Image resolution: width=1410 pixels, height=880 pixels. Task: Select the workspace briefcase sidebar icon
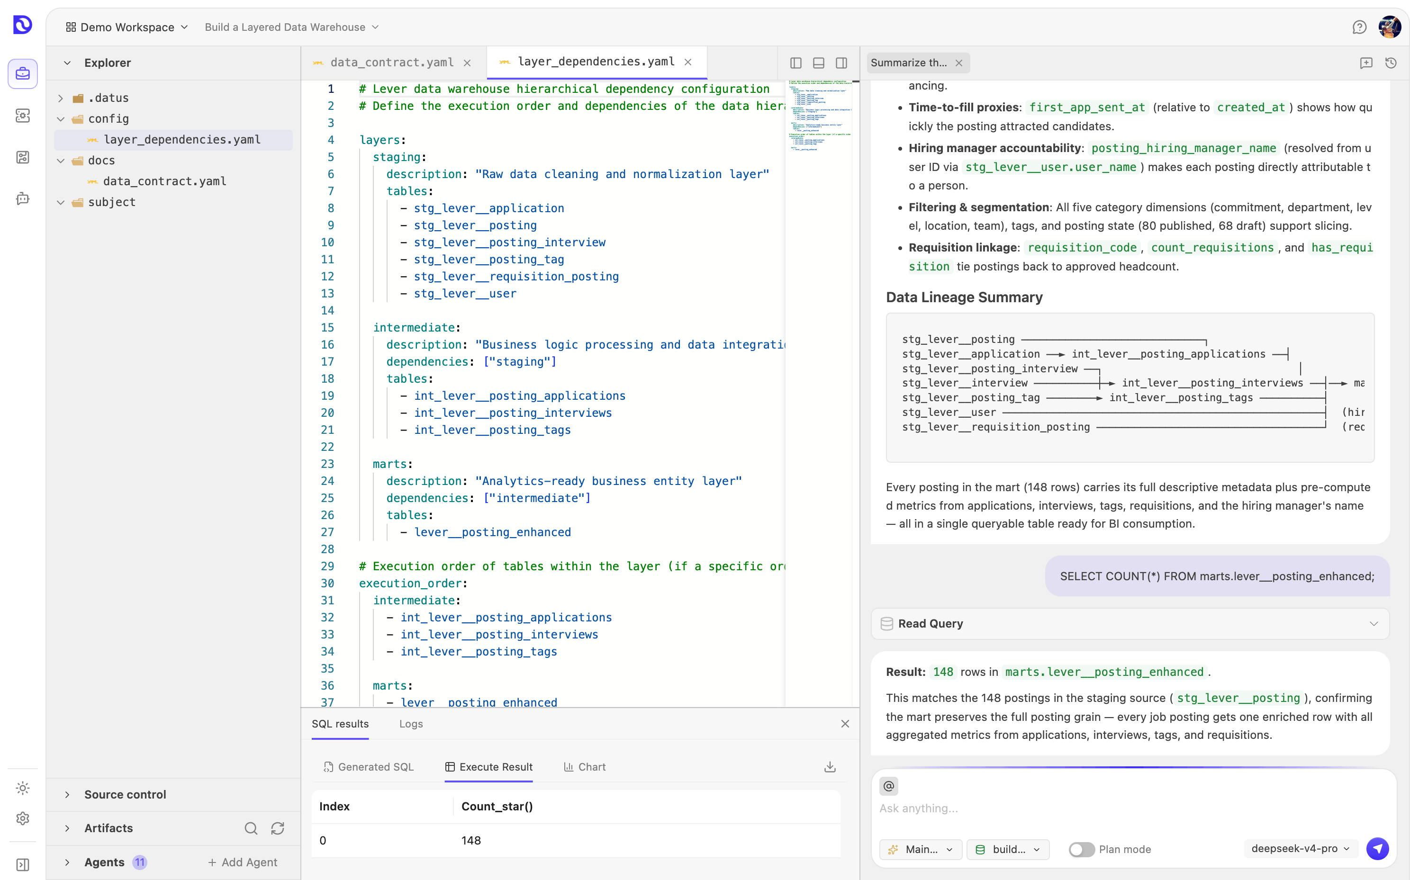coord(23,74)
